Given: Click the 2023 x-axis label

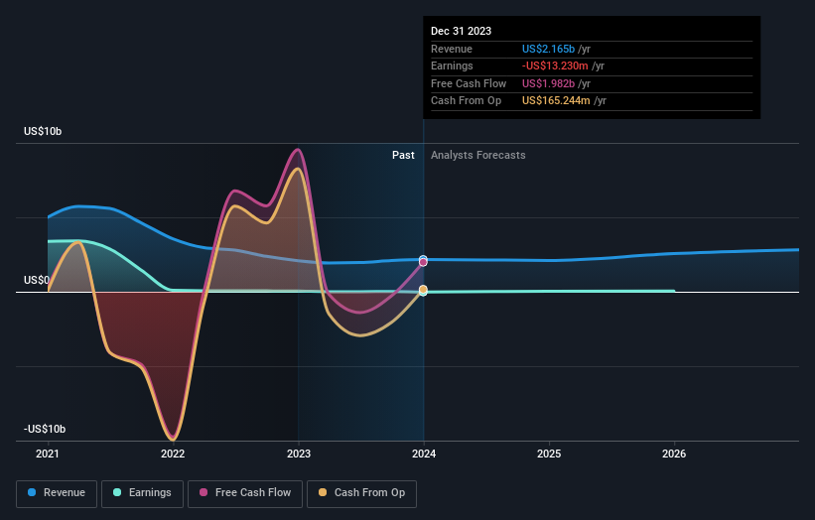Looking at the screenshot, I should pos(299,454).
